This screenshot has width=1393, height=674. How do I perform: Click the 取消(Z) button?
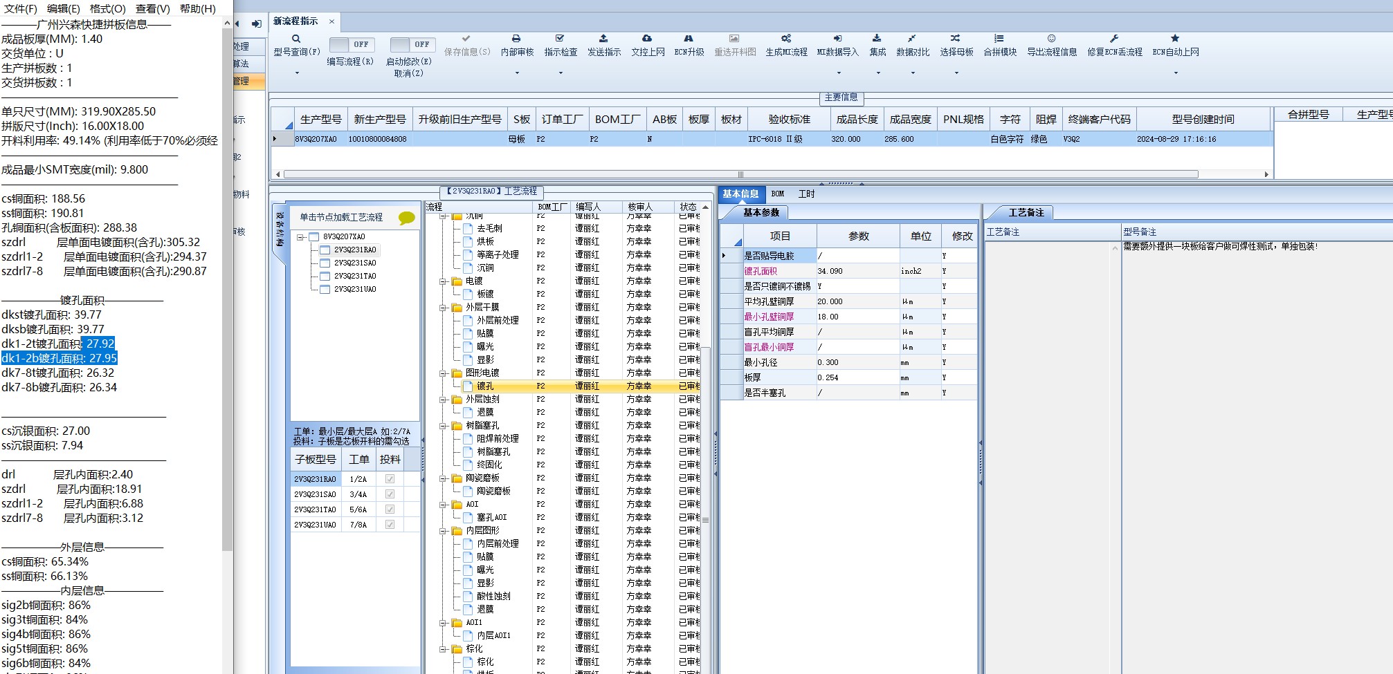[x=408, y=73]
